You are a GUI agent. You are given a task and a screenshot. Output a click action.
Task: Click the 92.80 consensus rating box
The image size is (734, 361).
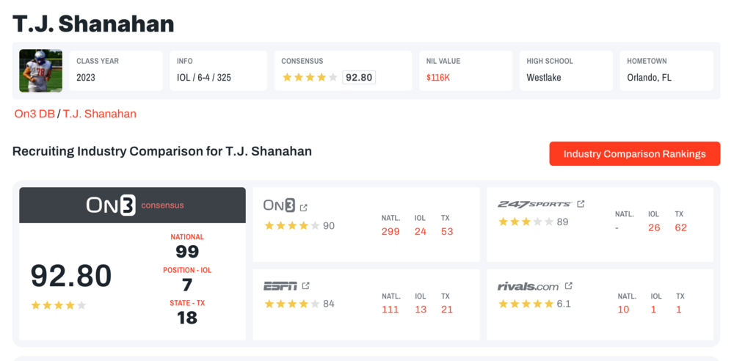pyautogui.click(x=359, y=77)
